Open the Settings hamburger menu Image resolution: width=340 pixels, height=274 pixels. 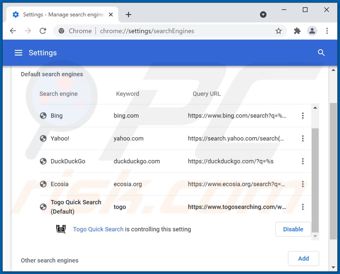[19, 52]
